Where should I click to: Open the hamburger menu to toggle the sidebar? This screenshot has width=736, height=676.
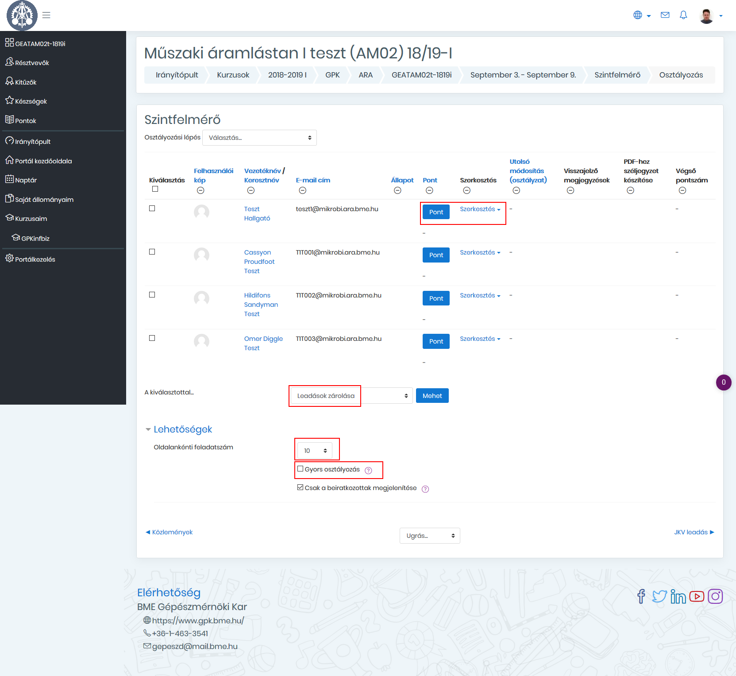coord(46,15)
